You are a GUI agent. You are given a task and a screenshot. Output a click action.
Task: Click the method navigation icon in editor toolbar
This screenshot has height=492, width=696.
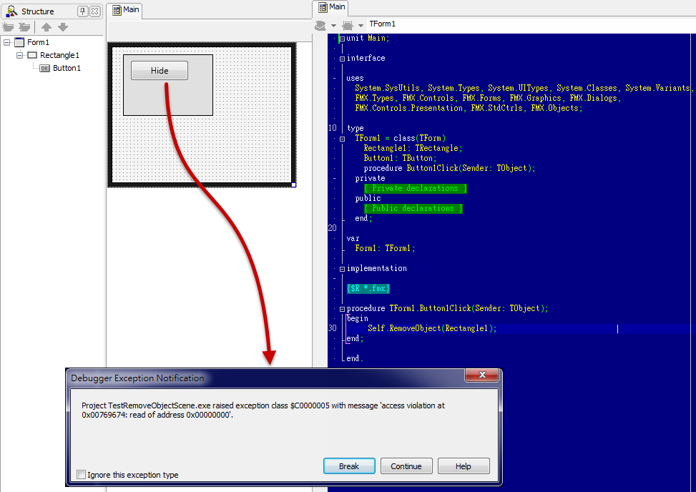(348, 25)
